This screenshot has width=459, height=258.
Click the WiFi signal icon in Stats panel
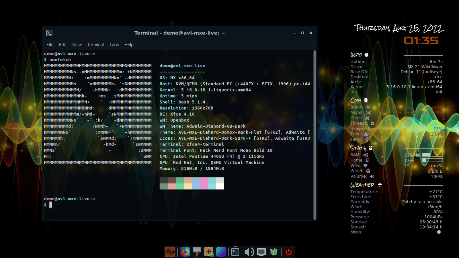pyautogui.click(x=365, y=165)
